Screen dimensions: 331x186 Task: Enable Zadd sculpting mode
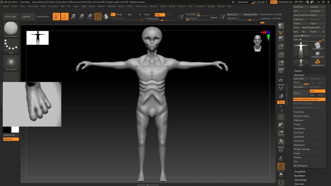(x=147, y=14)
